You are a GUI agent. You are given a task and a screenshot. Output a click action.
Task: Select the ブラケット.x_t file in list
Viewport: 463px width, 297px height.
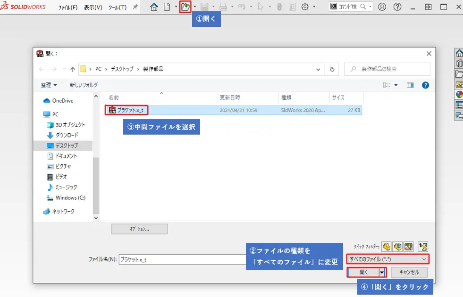coord(130,110)
